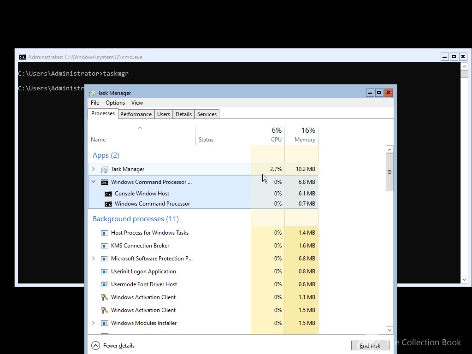Sort by the Memory column header
The image size is (472, 354).
[301, 135]
